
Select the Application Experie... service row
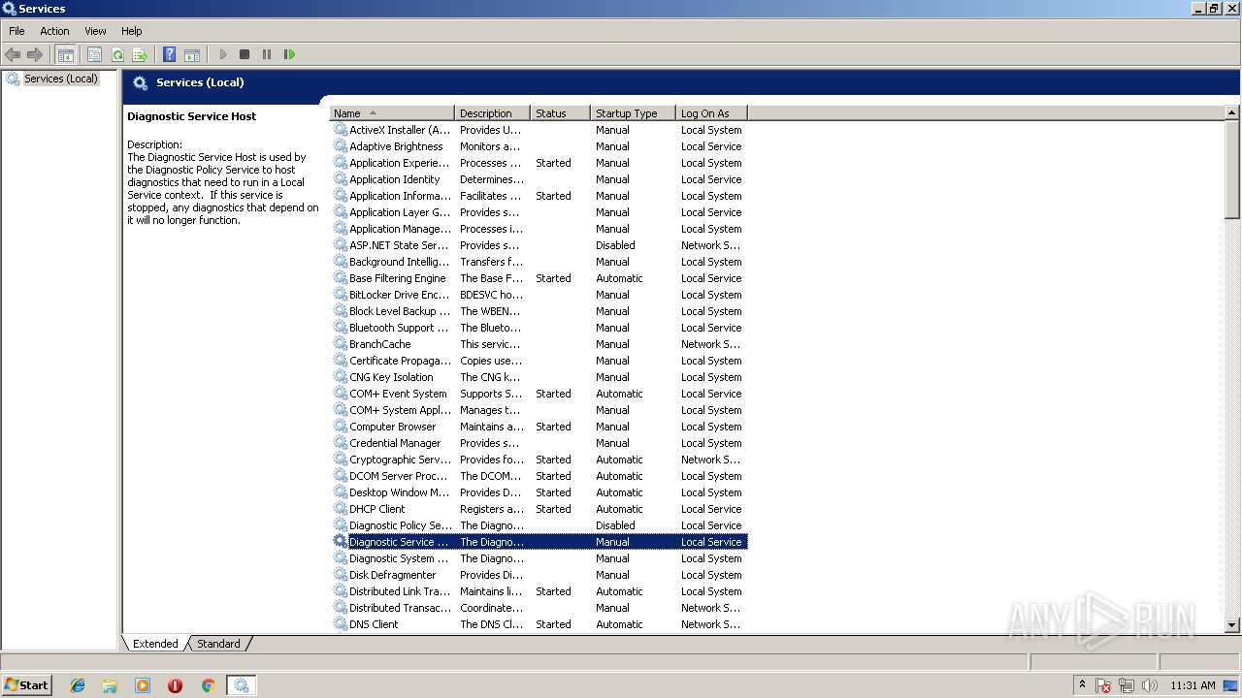pos(539,163)
